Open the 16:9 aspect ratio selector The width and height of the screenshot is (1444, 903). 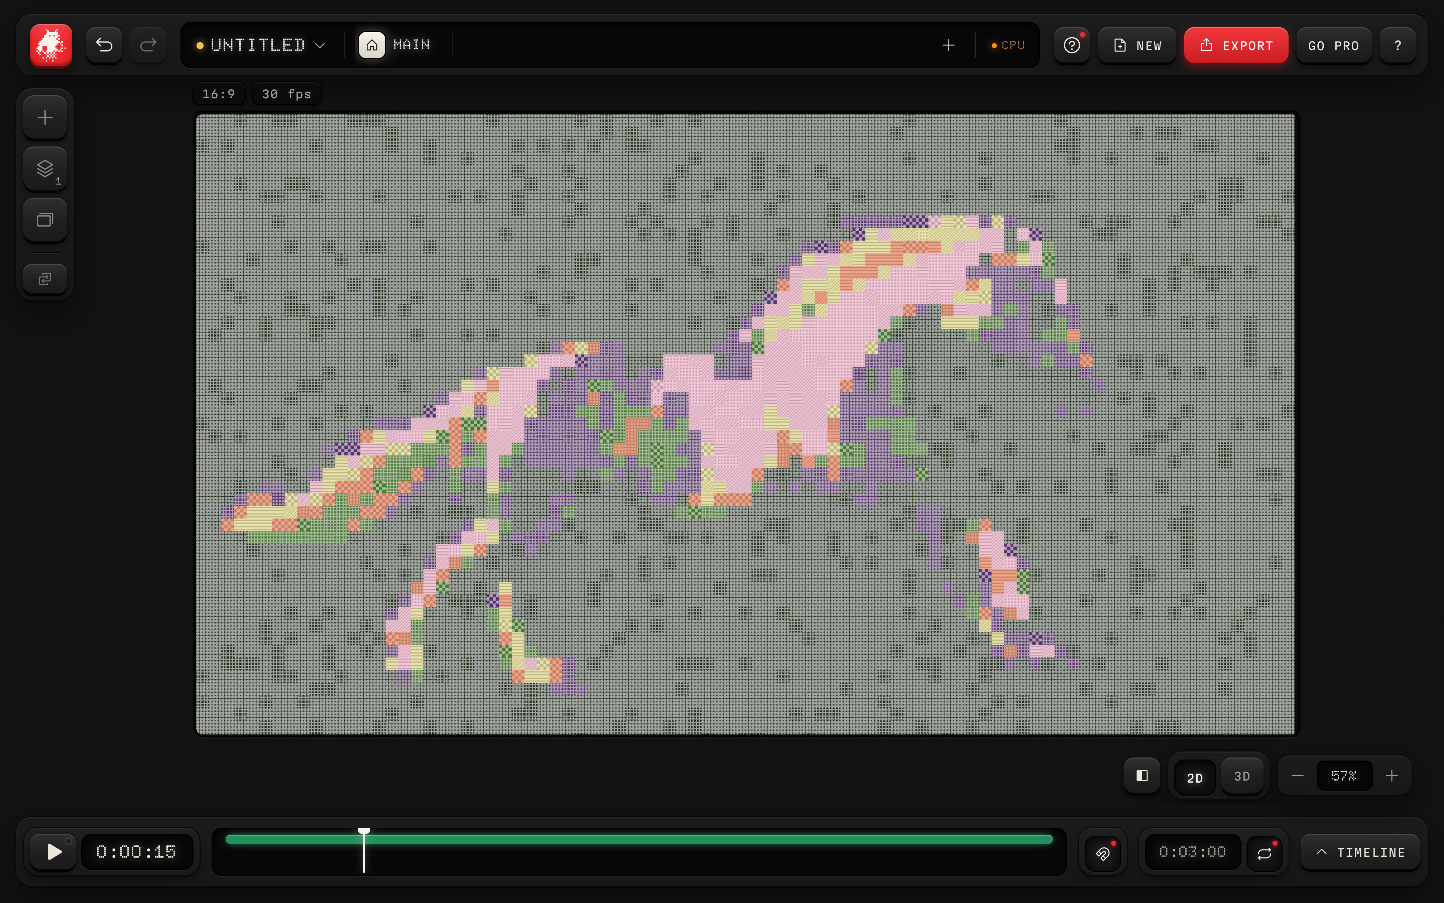point(219,94)
